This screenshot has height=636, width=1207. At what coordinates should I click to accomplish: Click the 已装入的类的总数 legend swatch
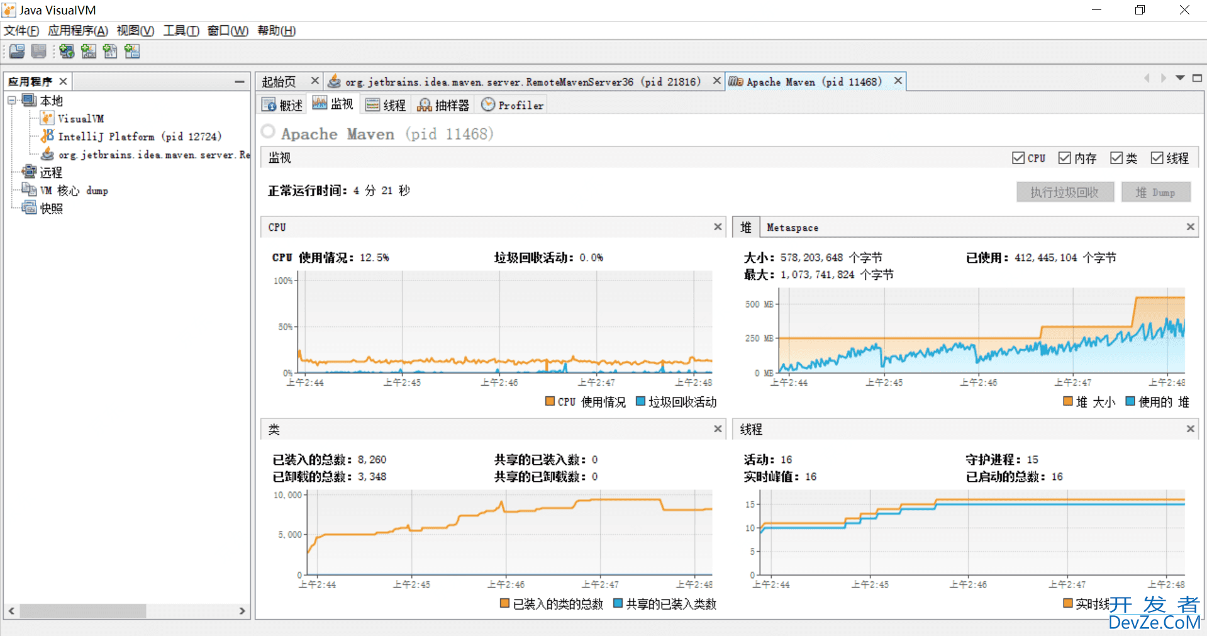click(504, 603)
